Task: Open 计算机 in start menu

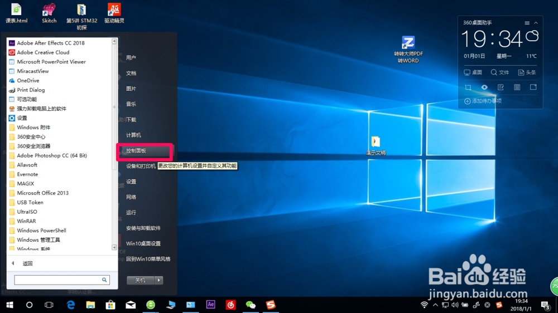Action: point(133,135)
